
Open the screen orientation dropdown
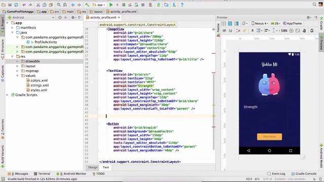point(245,24)
